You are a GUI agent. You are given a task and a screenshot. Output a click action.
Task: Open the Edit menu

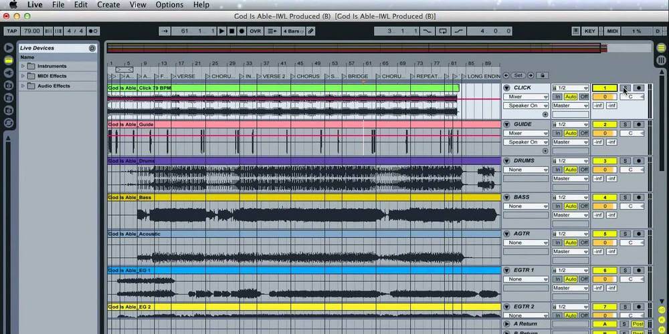[x=81, y=5]
